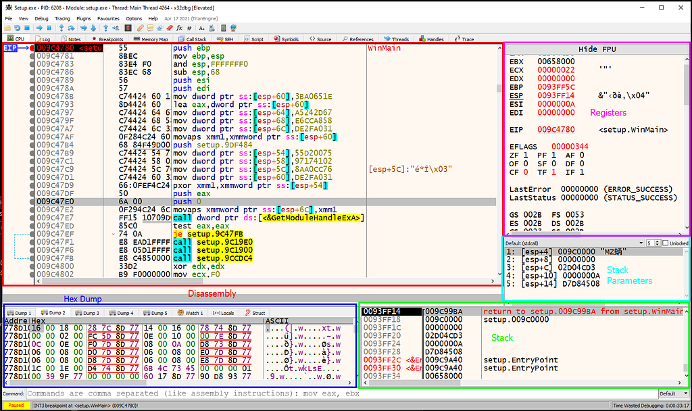Toggle breakpoint bullet at address 009C47E7

(32, 218)
